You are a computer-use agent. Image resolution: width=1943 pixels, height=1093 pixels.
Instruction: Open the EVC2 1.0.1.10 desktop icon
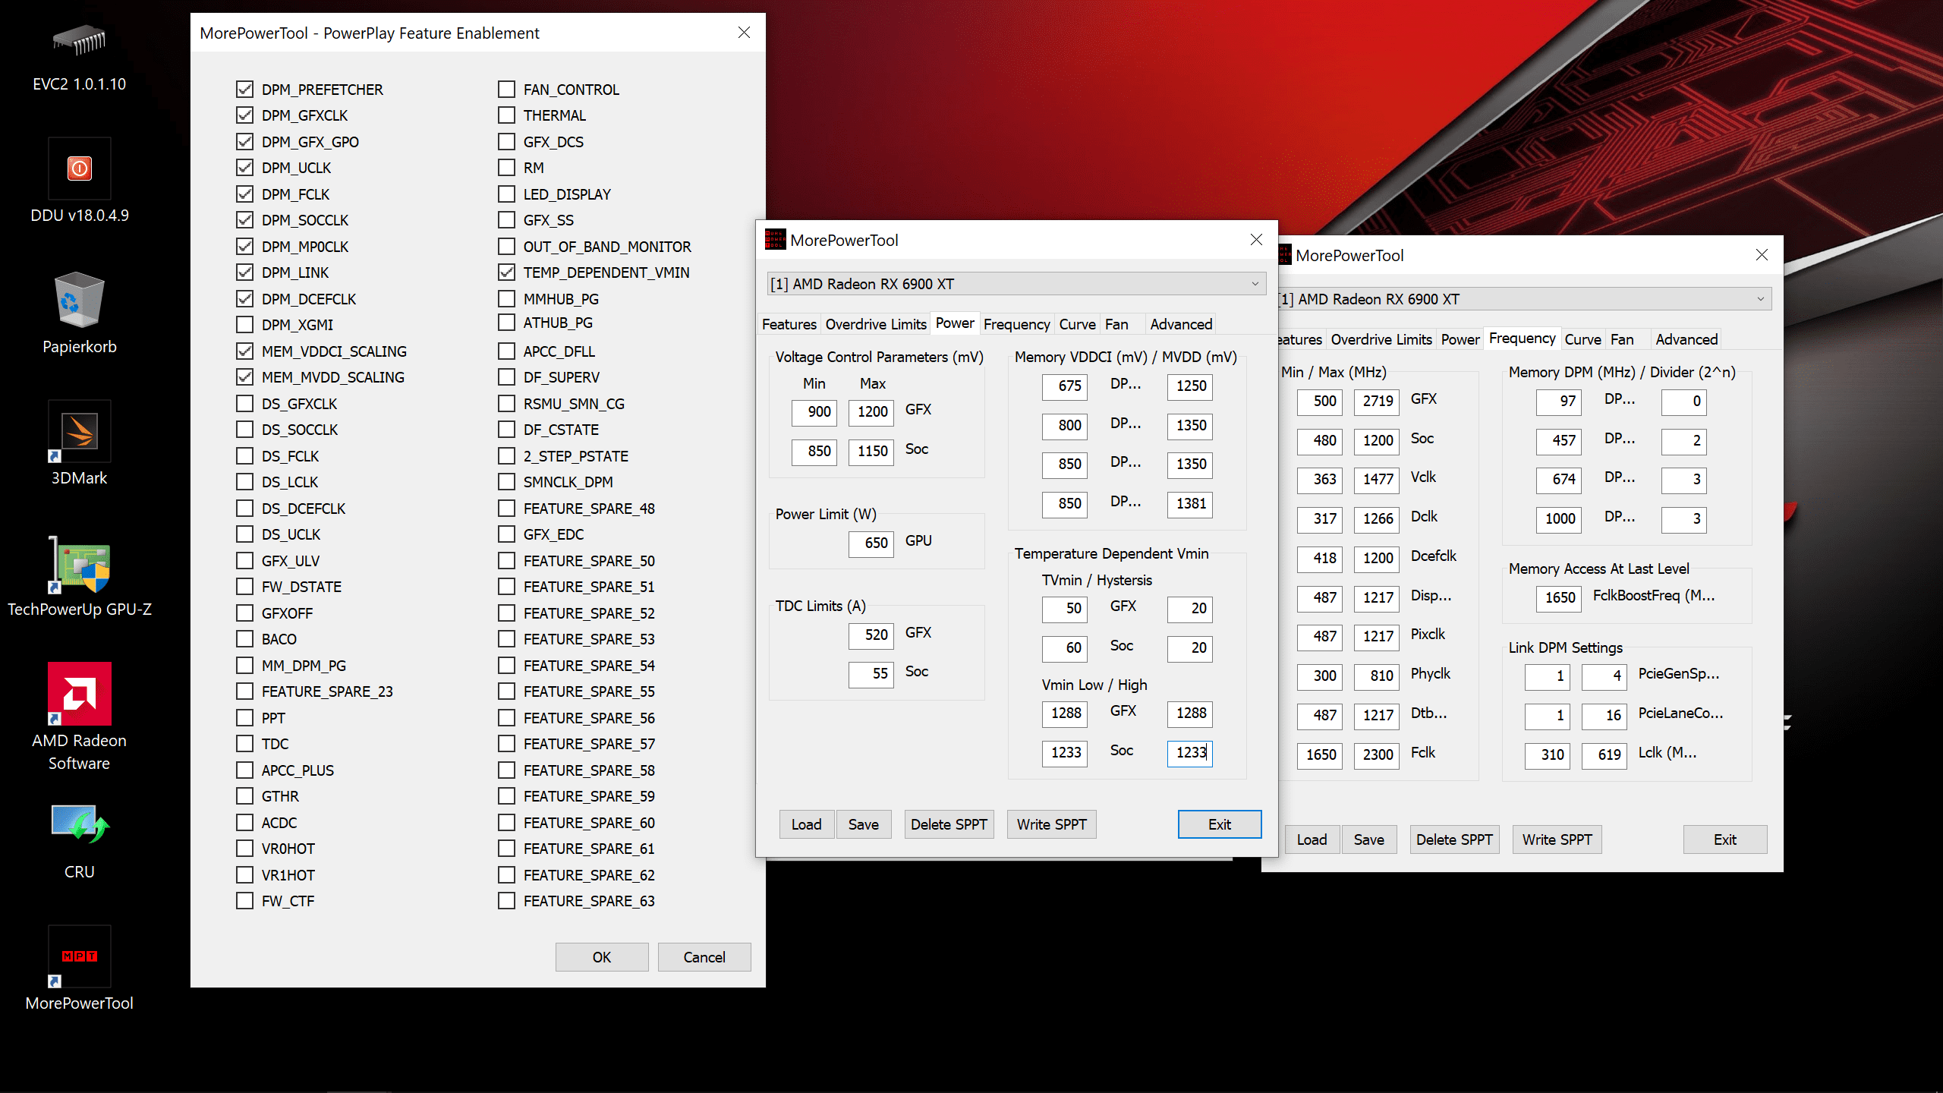tap(79, 42)
